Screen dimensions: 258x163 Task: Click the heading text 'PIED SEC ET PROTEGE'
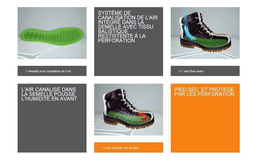[x=204, y=90]
